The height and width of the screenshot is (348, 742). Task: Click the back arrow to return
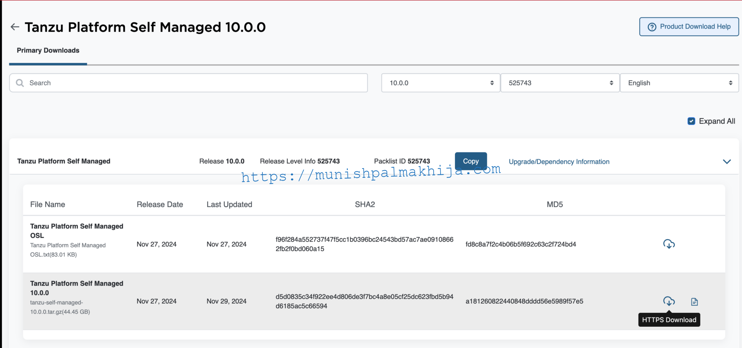[x=15, y=27]
